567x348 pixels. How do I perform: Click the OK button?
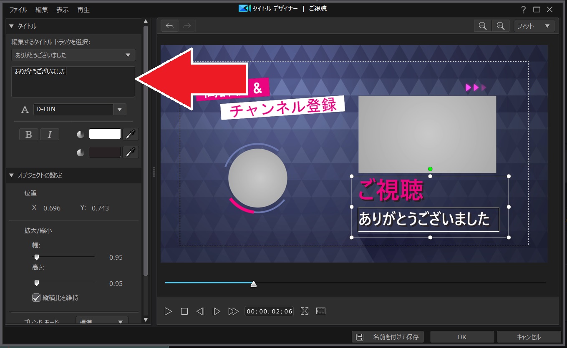(462, 337)
